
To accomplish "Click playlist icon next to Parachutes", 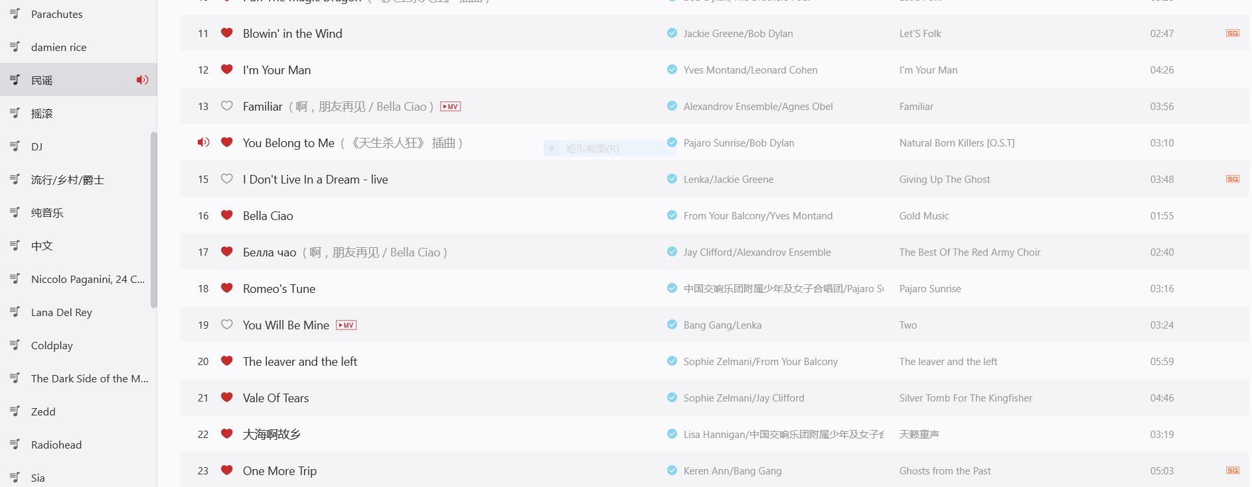I will pos(15,14).
